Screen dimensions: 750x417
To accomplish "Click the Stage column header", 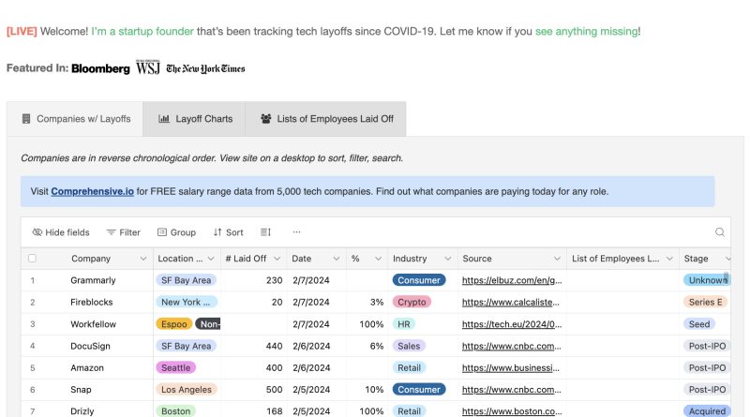I will pos(705,259).
